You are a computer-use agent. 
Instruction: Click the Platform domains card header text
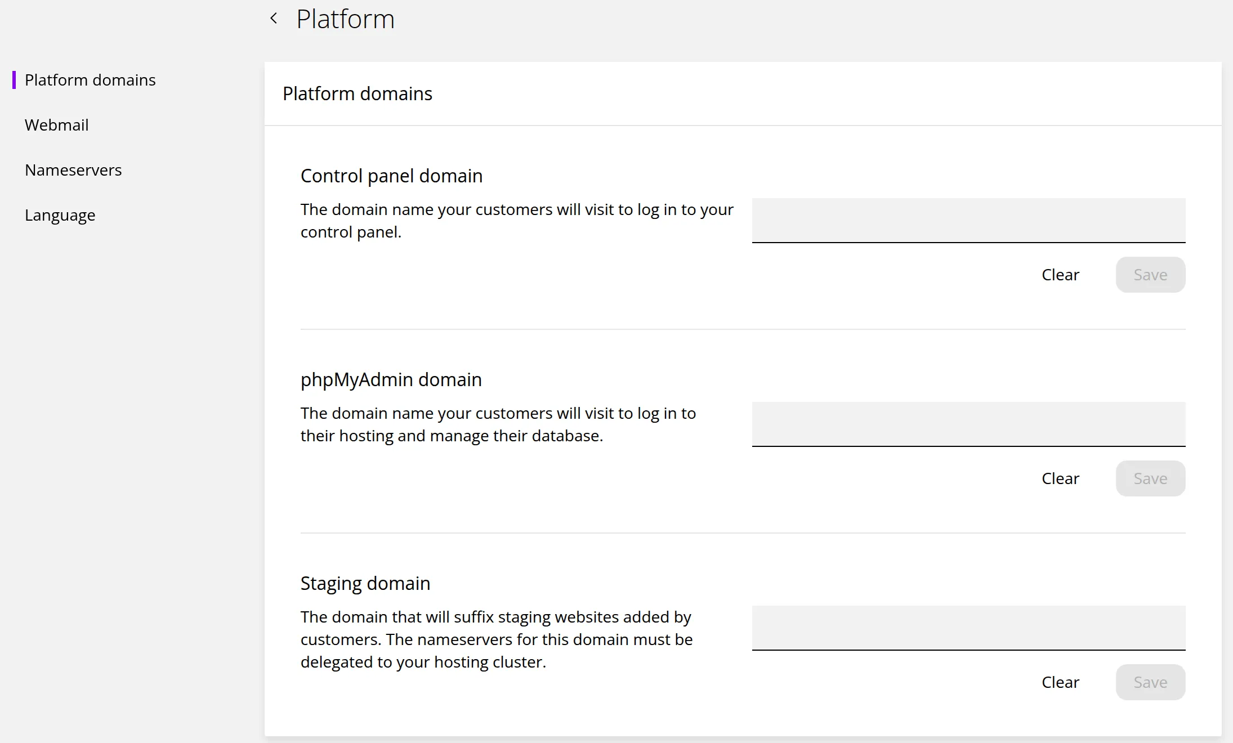coord(358,93)
